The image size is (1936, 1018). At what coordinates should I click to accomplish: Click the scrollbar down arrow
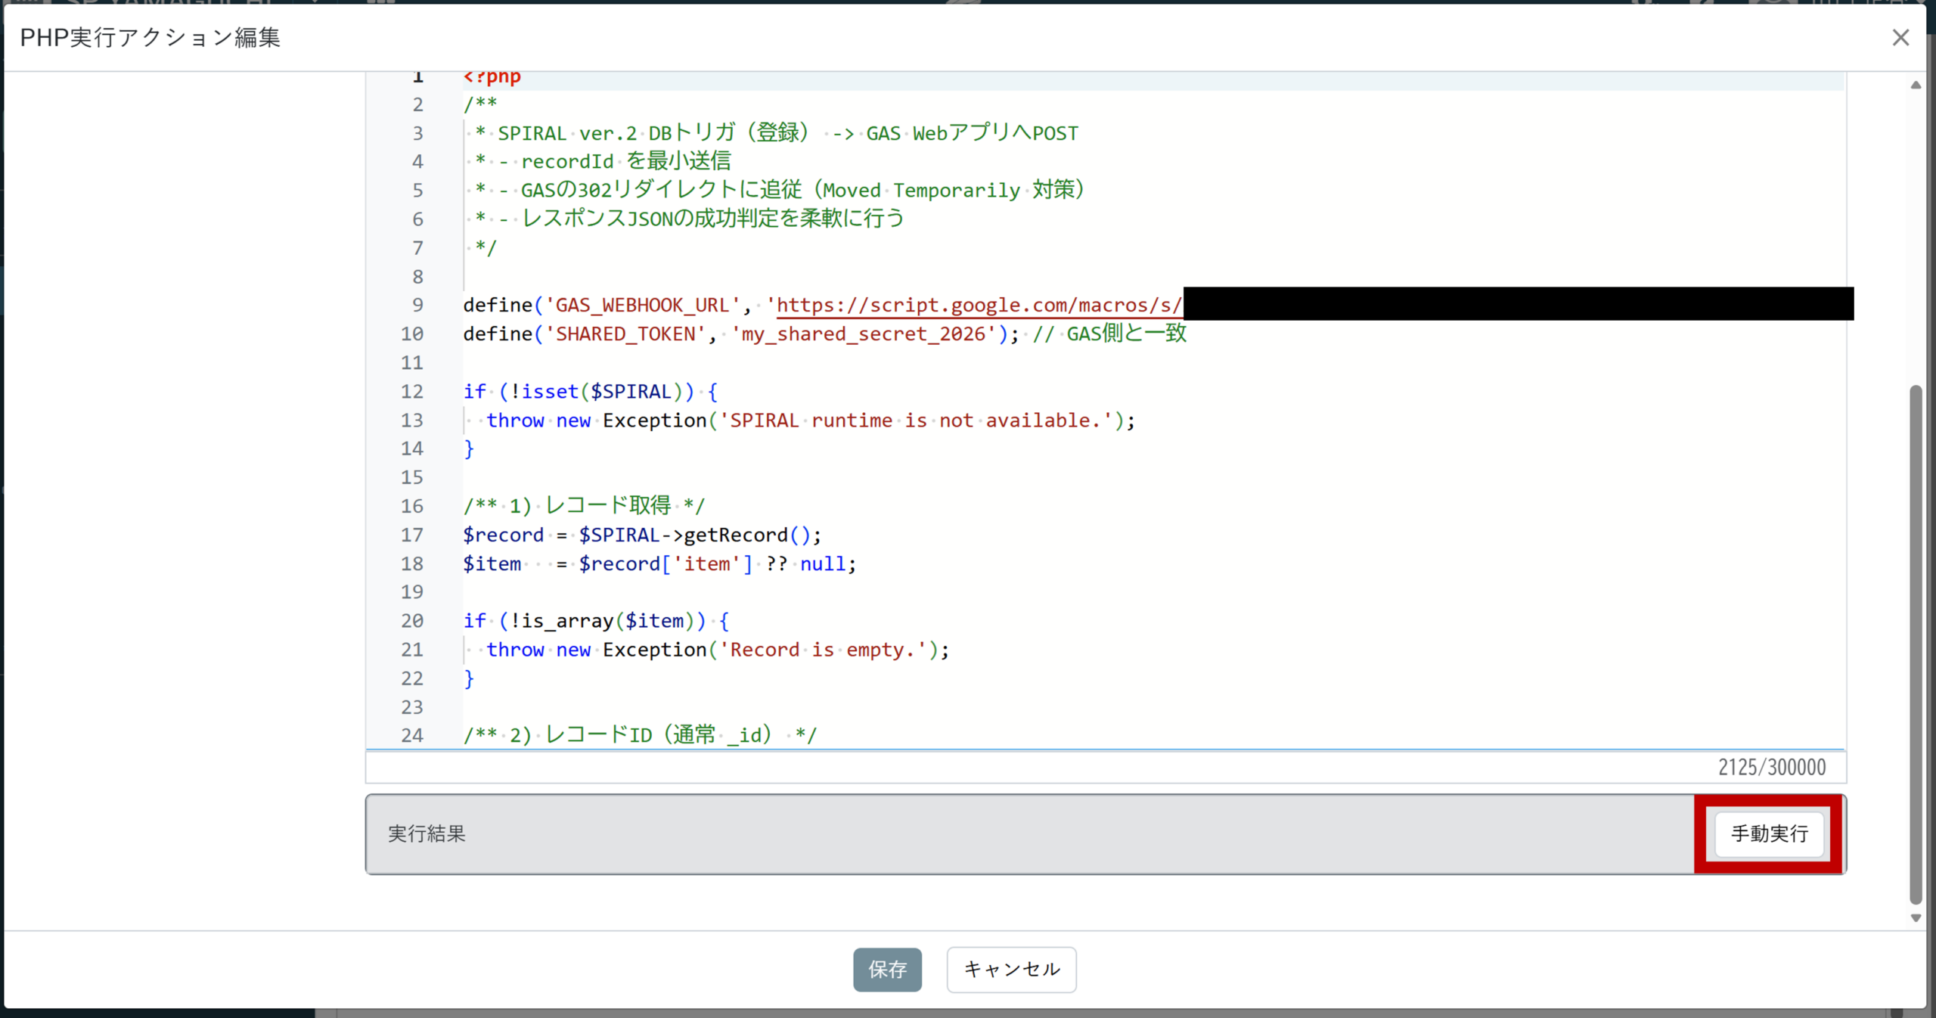(1916, 917)
